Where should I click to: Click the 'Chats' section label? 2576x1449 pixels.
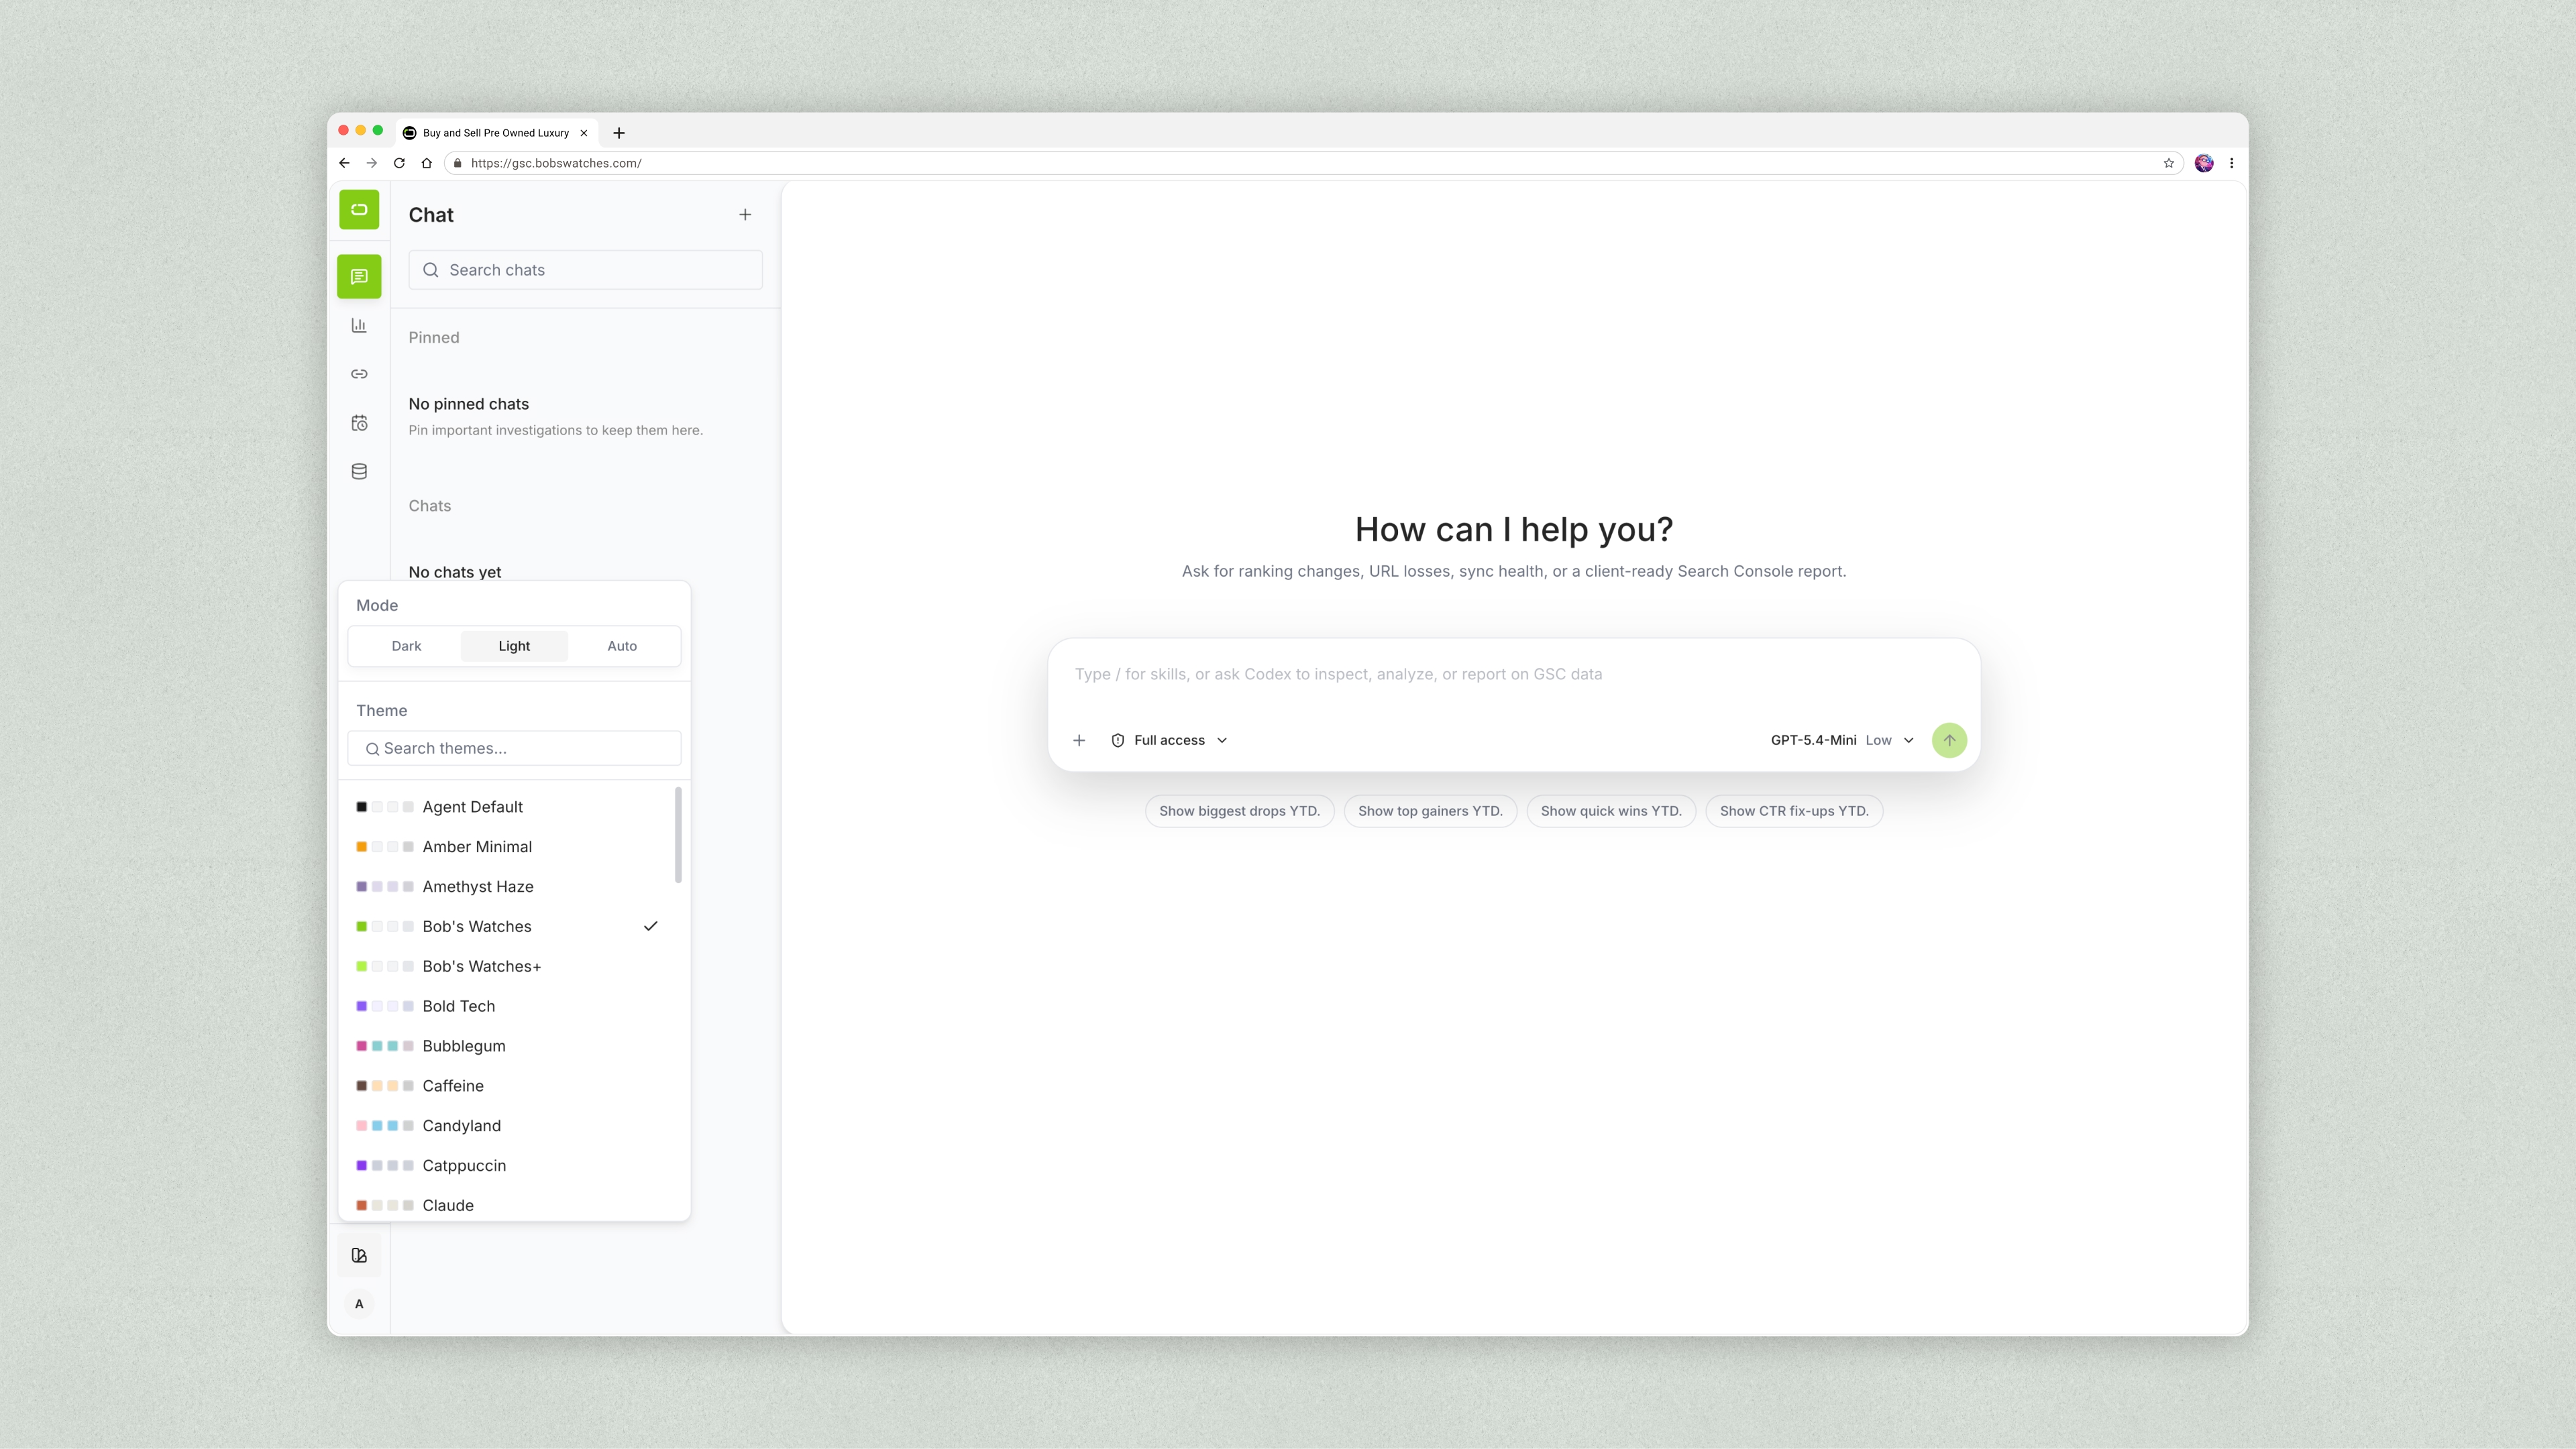430,506
